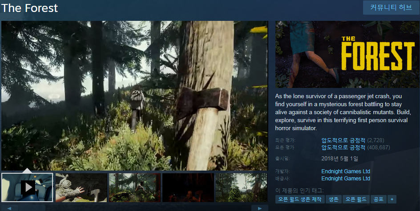Click the release date 2018년 5월 1일

tap(339, 159)
